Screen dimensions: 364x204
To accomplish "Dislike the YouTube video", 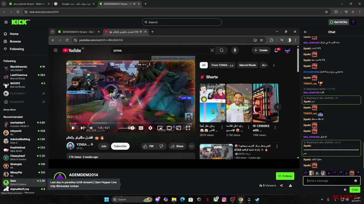I will (x=161, y=146).
